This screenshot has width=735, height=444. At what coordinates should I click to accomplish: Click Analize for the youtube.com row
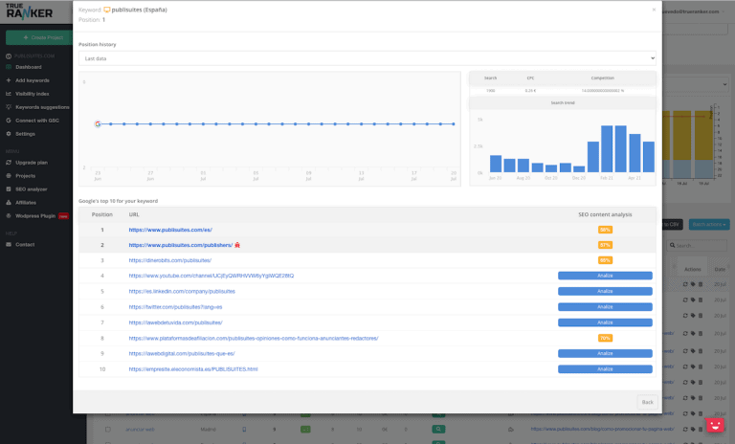coord(605,276)
